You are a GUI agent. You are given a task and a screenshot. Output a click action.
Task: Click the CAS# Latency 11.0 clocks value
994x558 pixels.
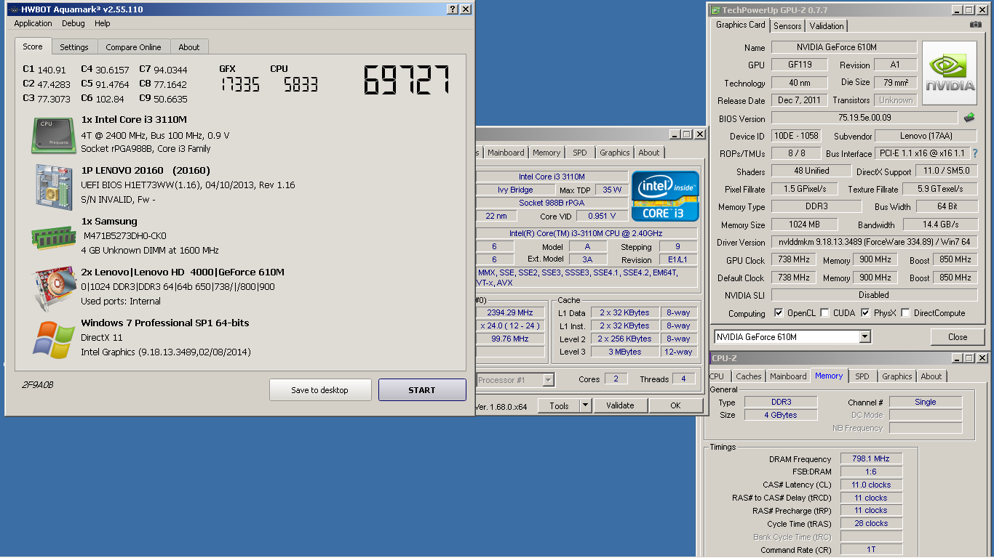[x=871, y=485]
